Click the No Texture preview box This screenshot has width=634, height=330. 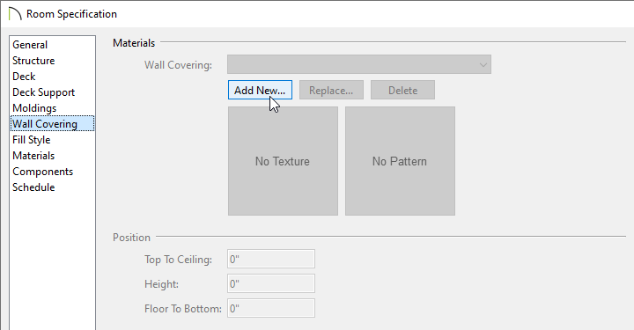tap(283, 161)
